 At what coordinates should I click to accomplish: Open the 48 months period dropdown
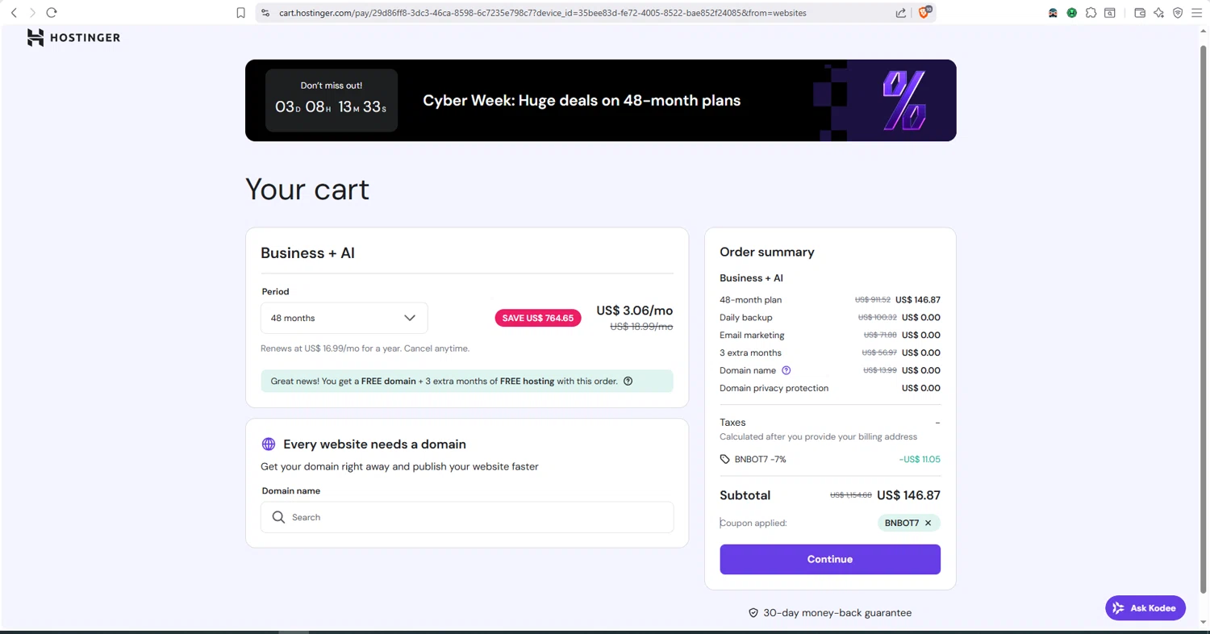pyautogui.click(x=344, y=318)
